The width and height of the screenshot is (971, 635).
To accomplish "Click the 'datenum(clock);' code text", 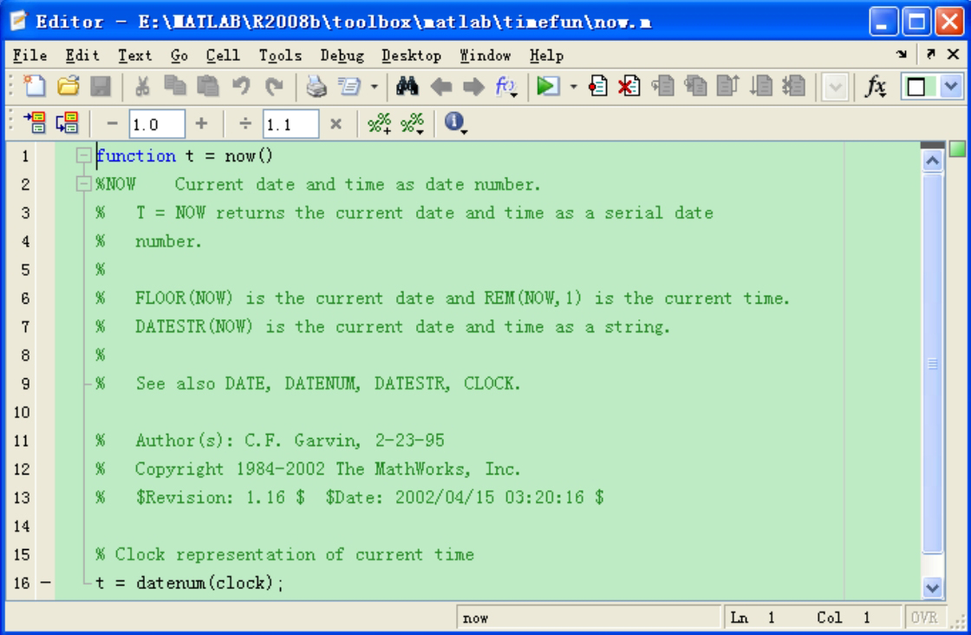I will [x=210, y=583].
